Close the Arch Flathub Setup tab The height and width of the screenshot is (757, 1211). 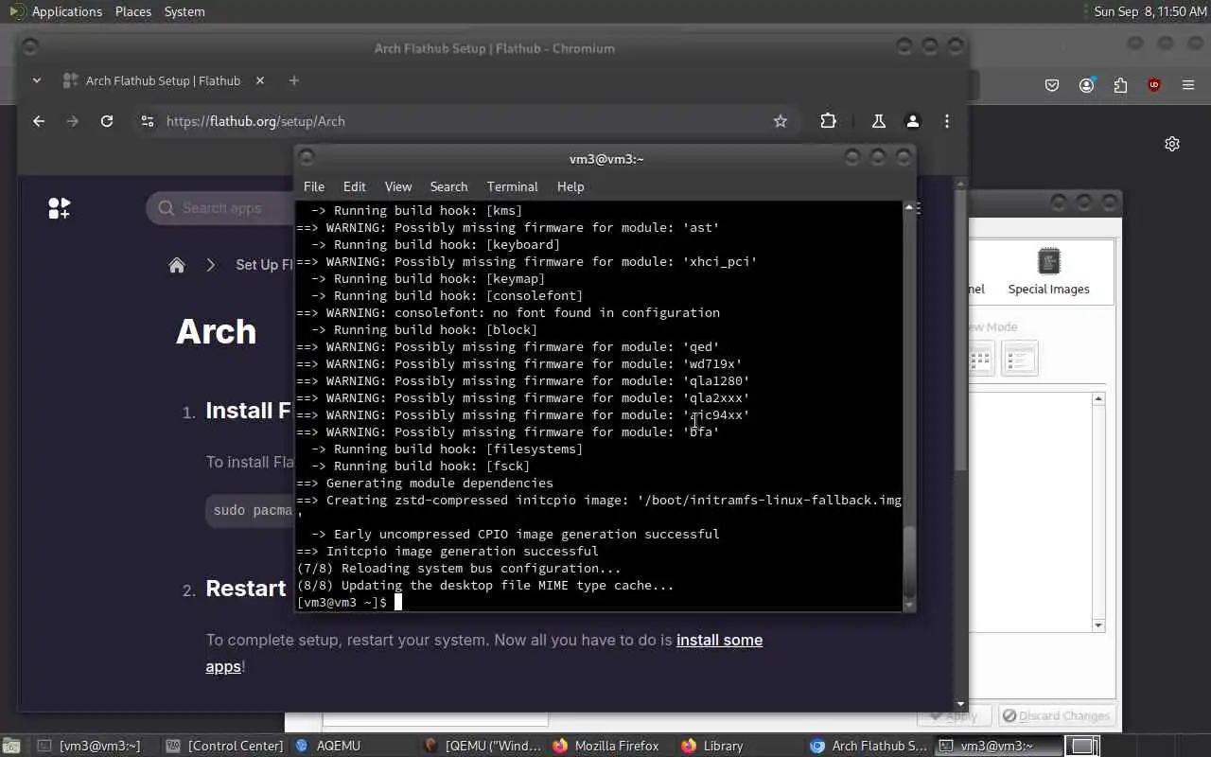coord(260,80)
